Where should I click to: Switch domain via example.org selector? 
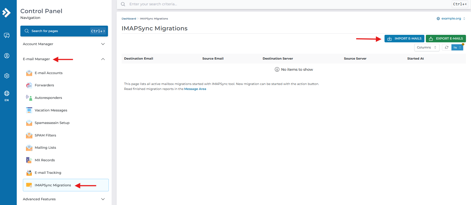point(451,19)
